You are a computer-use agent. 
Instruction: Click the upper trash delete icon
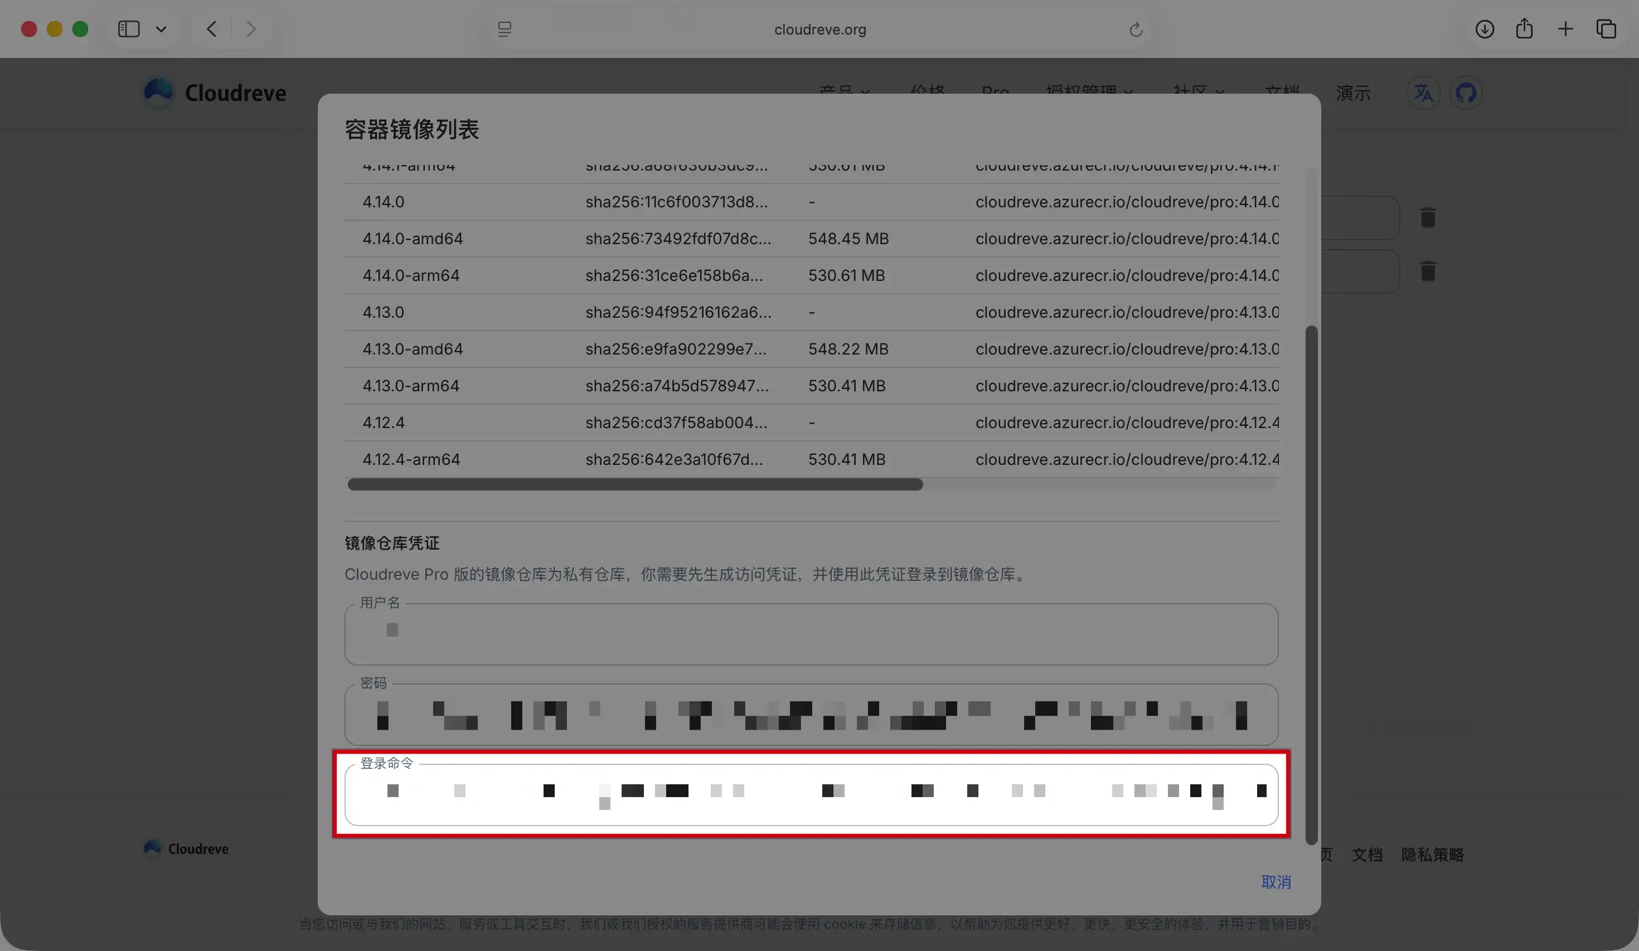(x=1428, y=217)
